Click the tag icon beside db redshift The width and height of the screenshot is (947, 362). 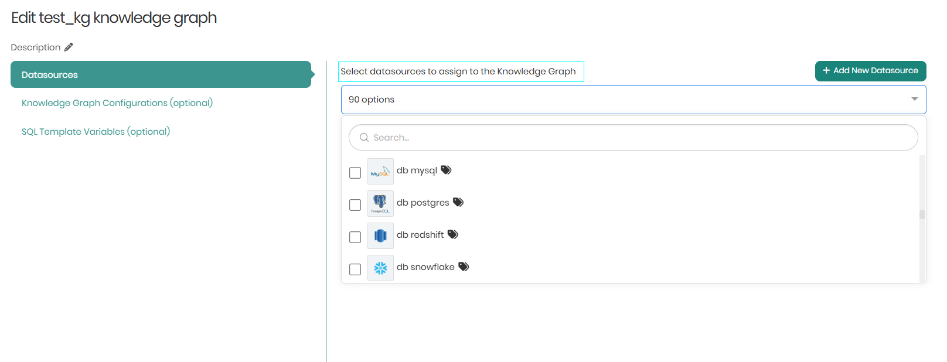[453, 234]
